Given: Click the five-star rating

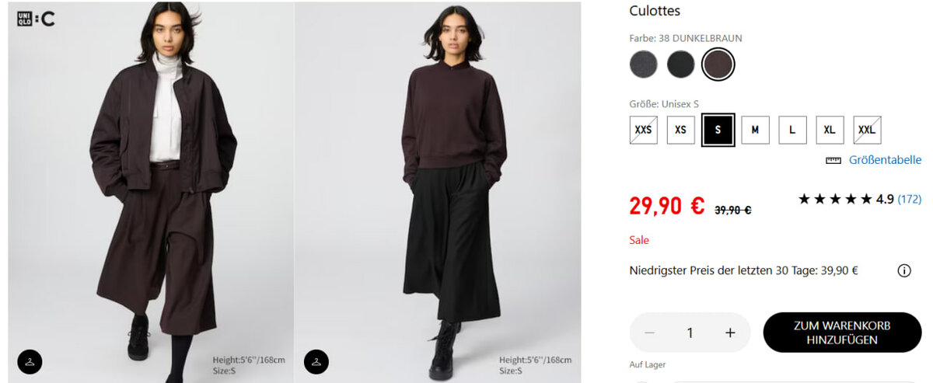Looking at the screenshot, I should (835, 200).
